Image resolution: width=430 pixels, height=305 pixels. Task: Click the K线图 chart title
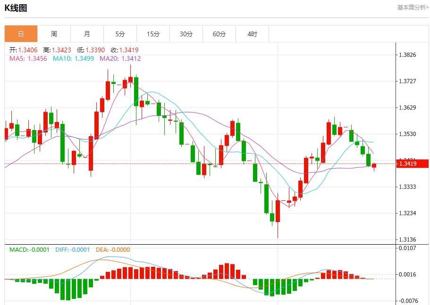[16, 7]
